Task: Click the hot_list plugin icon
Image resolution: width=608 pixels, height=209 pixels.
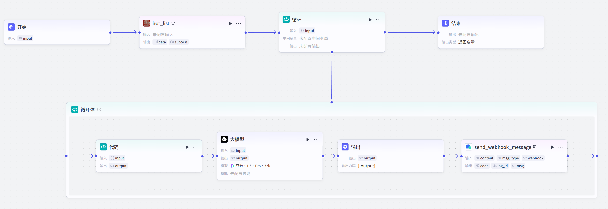Action: click(147, 23)
